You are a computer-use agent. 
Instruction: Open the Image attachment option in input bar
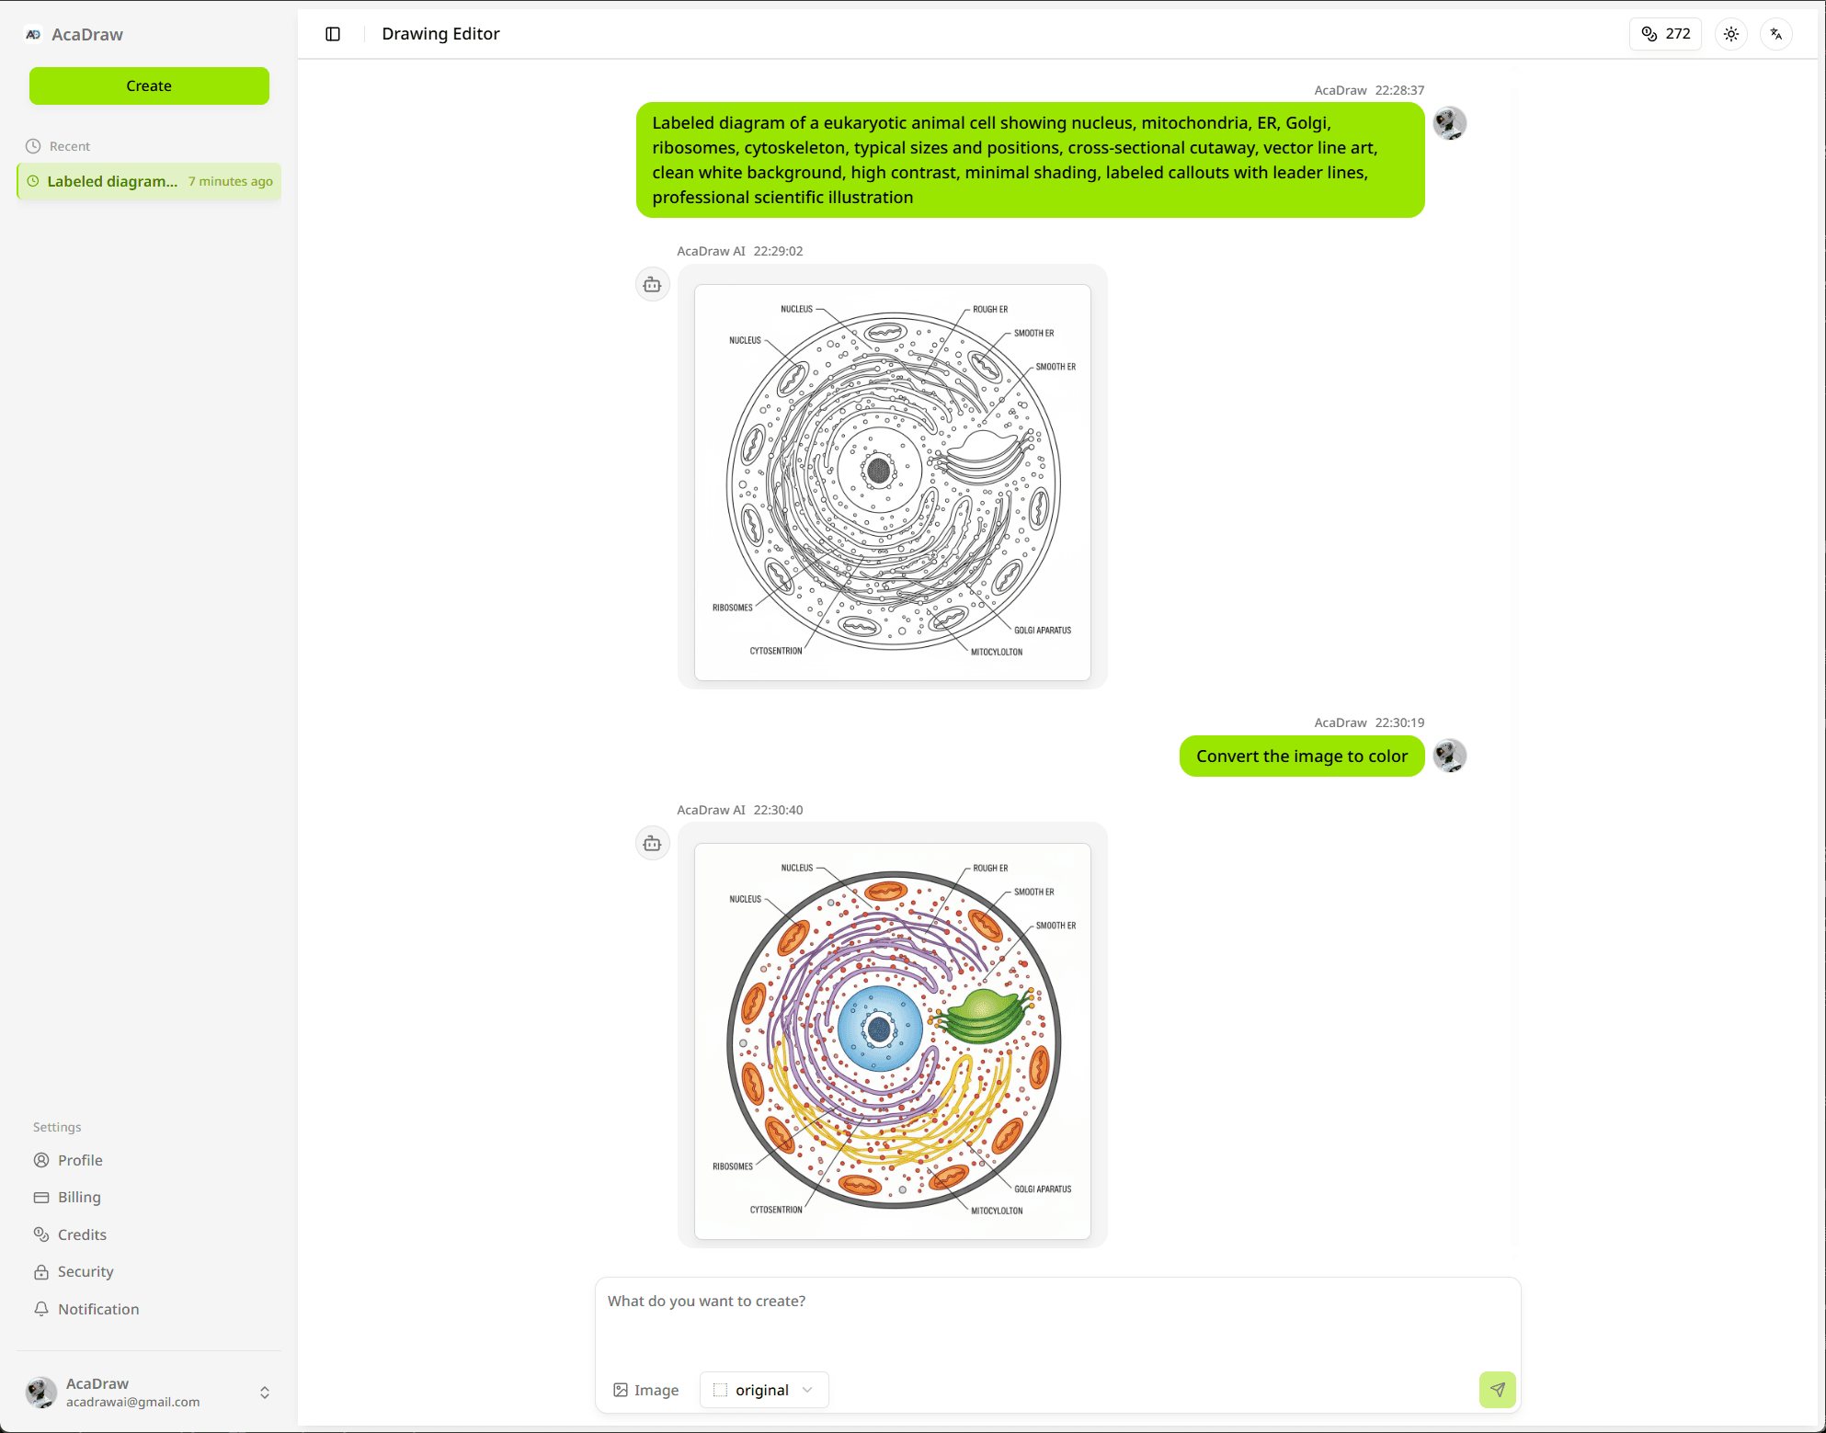[x=645, y=1390]
